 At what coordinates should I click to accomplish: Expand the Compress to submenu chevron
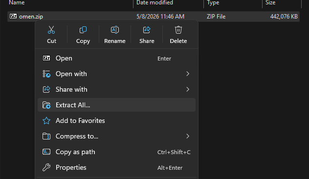click(188, 136)
